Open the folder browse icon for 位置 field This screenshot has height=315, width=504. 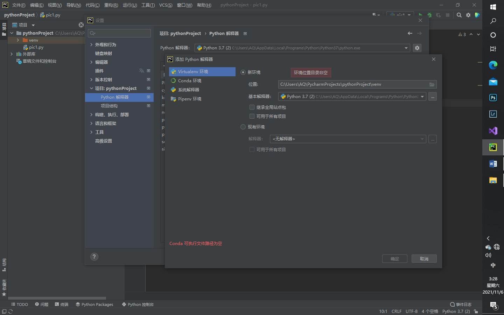pos(432,84)
